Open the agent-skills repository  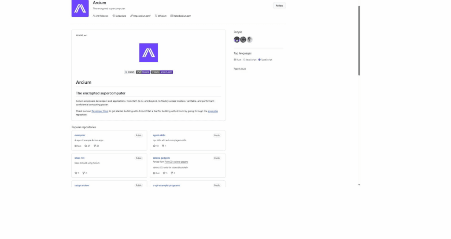tap(159, 135)
